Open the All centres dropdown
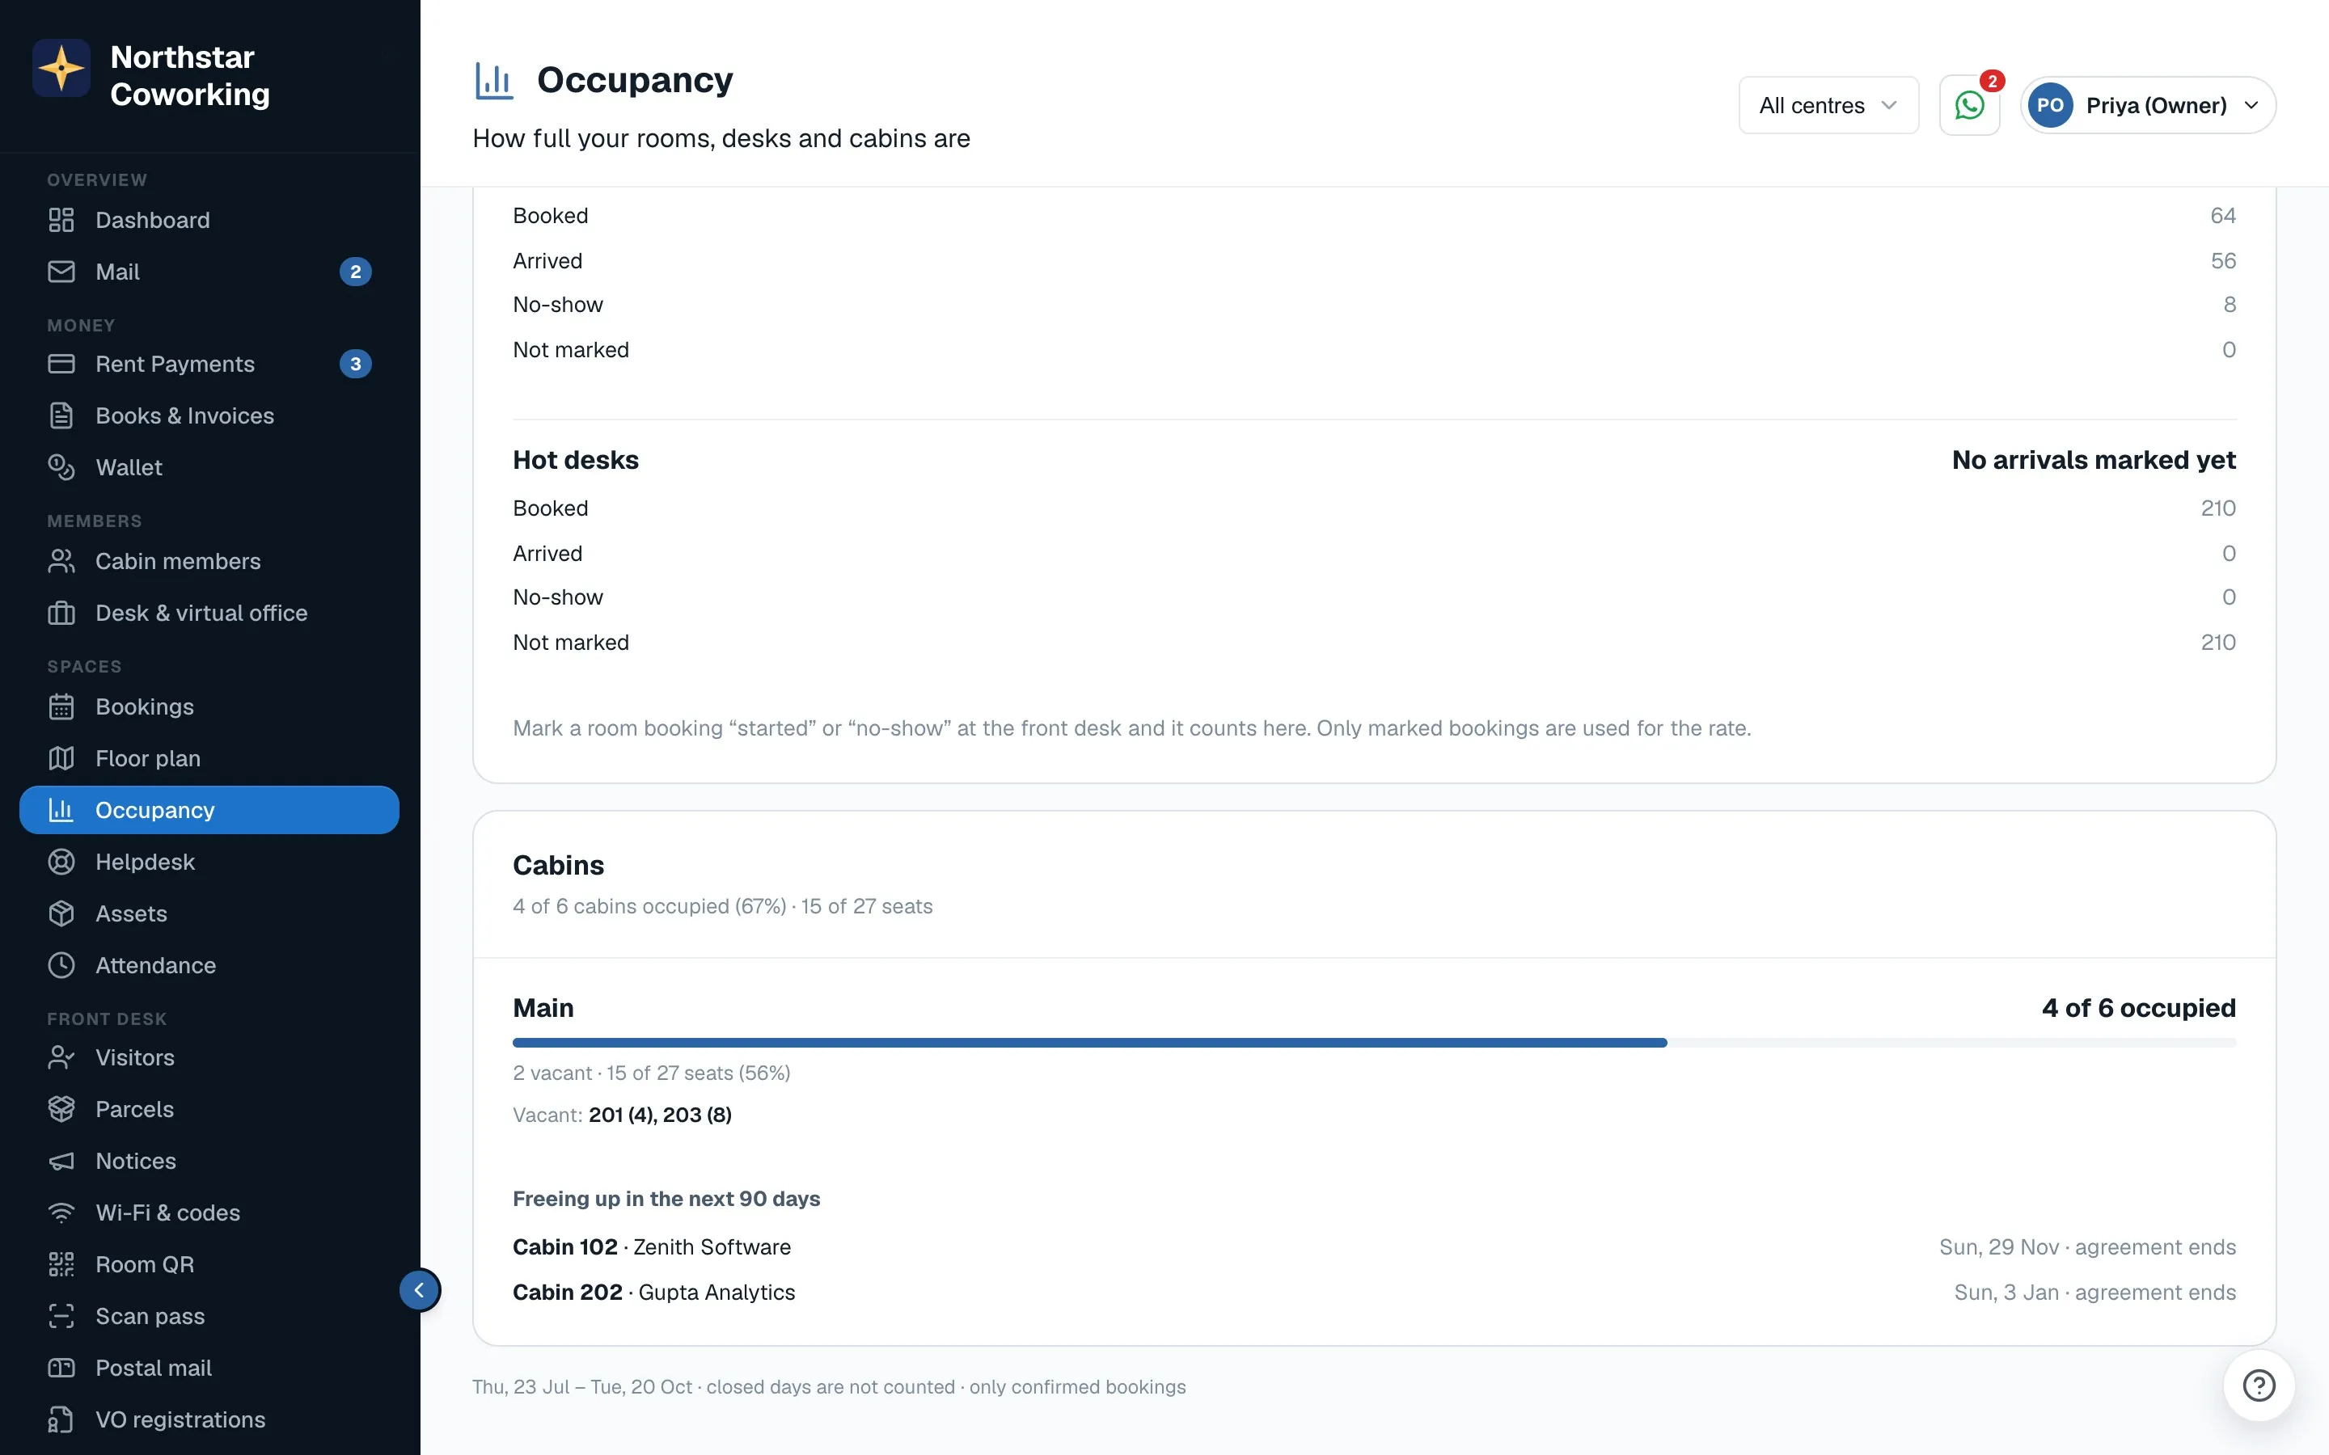2329x1455 pixels. click(x=1828, y=105)
